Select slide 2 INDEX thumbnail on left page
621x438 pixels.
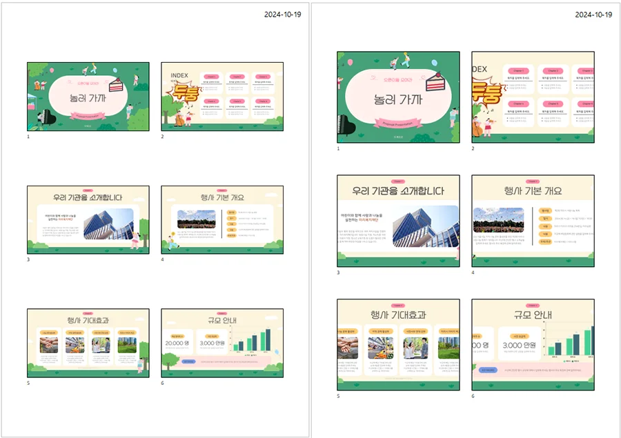[x=222, y=97]
